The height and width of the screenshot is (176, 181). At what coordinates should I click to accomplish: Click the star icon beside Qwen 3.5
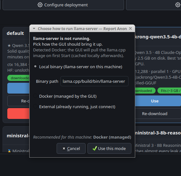pos(9,46)
